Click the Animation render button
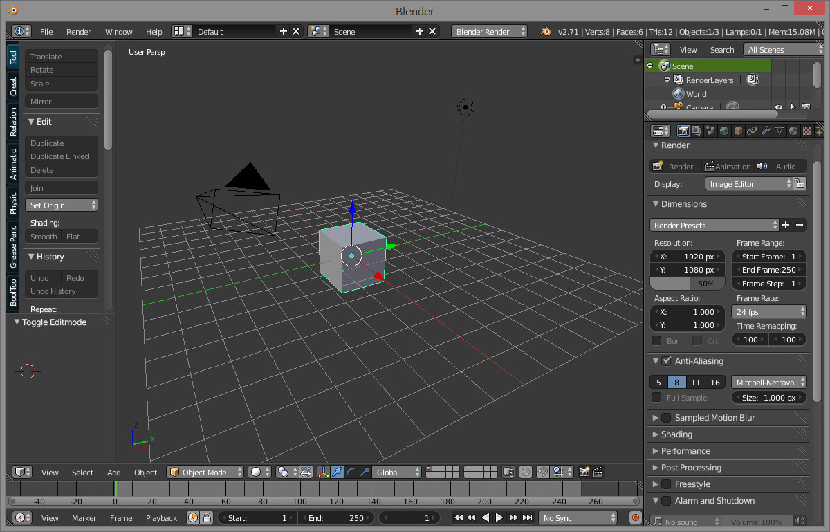Viewport: 830px width, 532px height. click(728, 166)
